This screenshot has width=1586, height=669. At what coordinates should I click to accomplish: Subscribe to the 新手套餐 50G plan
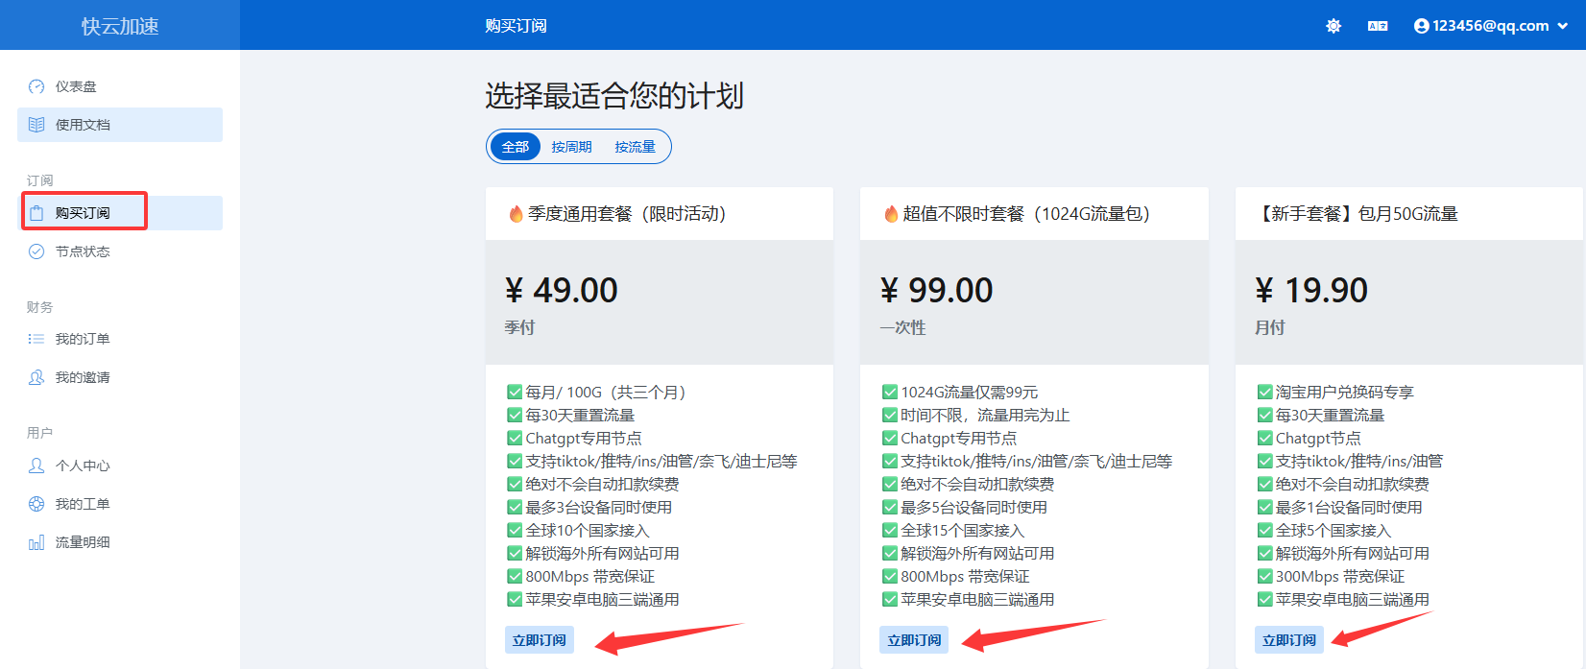(1289, 640)
